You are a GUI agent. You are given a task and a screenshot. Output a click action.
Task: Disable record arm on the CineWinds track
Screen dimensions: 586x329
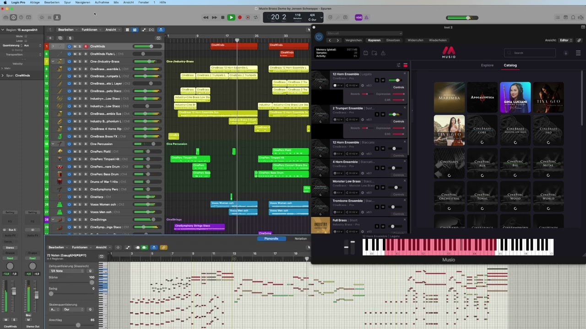click(x=85, y=46)
